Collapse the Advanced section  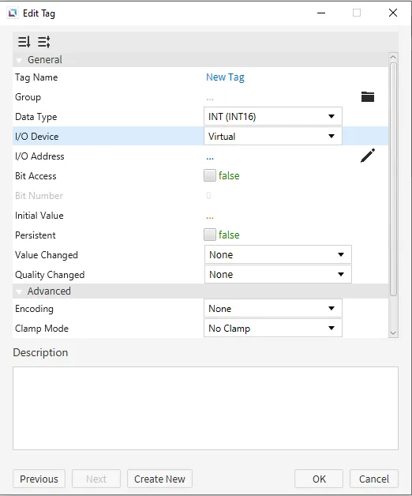coord(19,291)
